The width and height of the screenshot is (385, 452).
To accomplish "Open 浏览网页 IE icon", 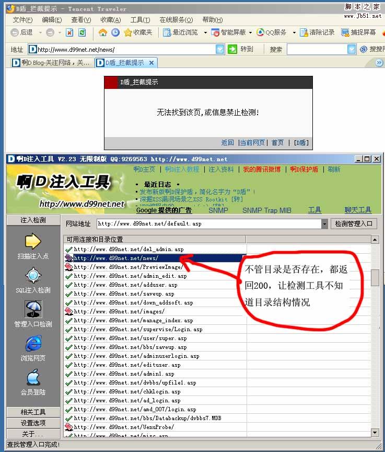I will (33, 343).
